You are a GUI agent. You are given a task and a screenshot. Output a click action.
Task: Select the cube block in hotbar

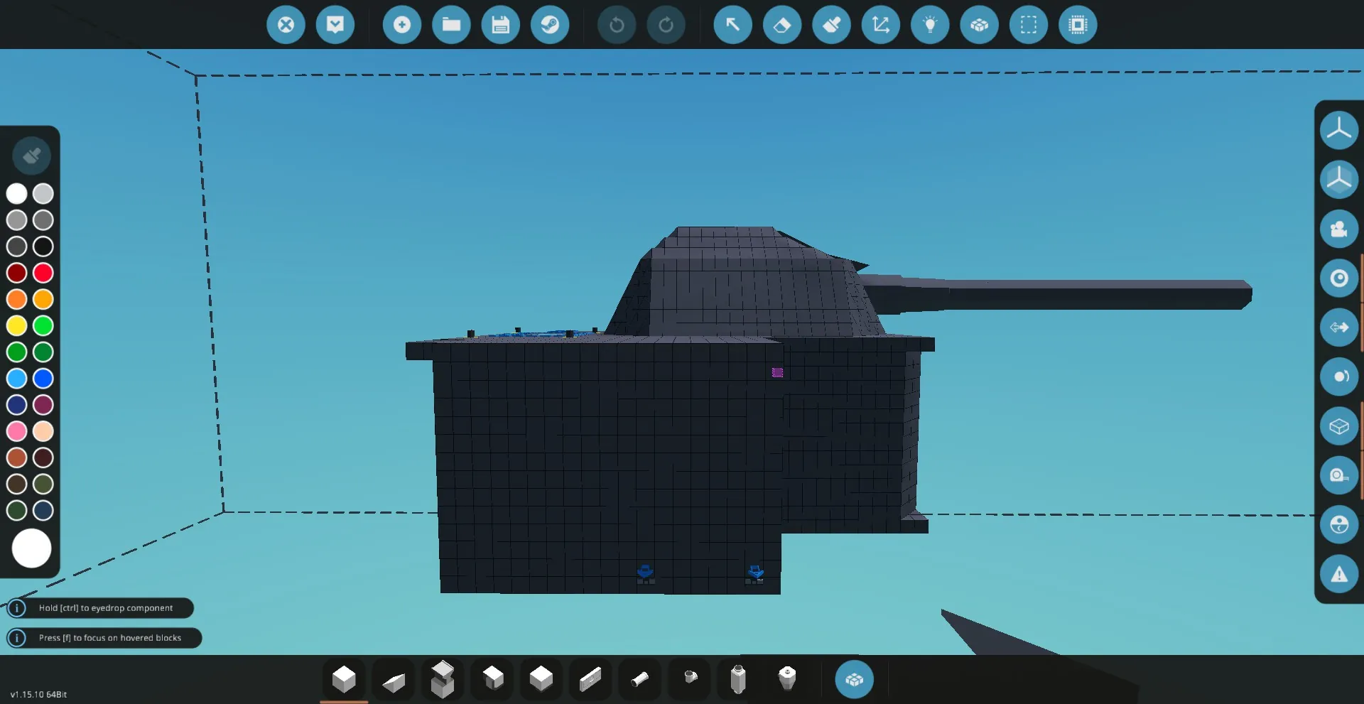point(344,680)
